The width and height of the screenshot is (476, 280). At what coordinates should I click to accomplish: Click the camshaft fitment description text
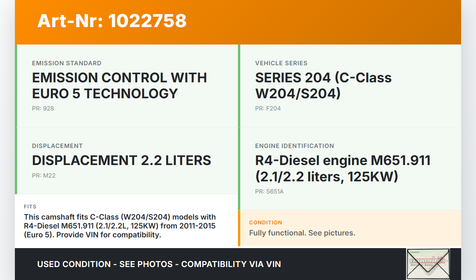[x=120, y=225]
